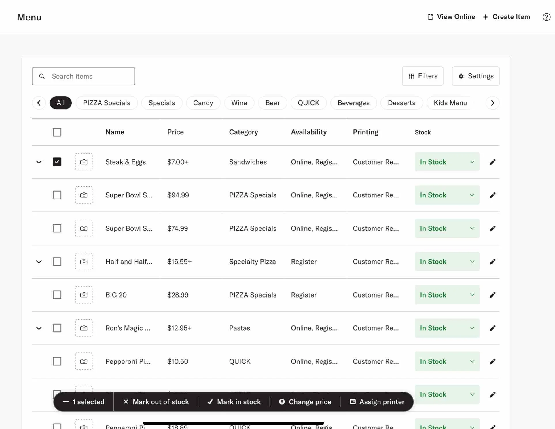Screen dimensions: 555x429
Task: Open Ron's Magic In Stock dropdown
Action: (x=447, y=328)
